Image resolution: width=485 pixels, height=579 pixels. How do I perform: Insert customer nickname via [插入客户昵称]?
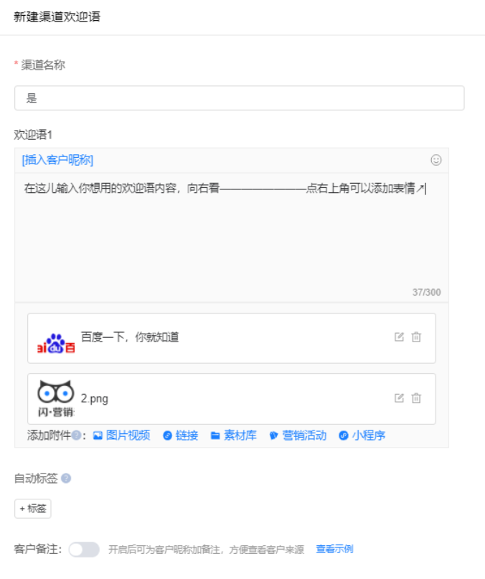(x=57, y=160)
